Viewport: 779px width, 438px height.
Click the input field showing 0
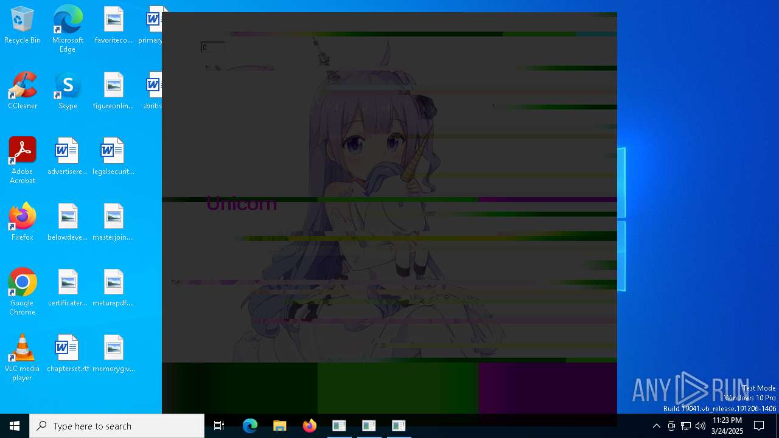tap(213, 47)
